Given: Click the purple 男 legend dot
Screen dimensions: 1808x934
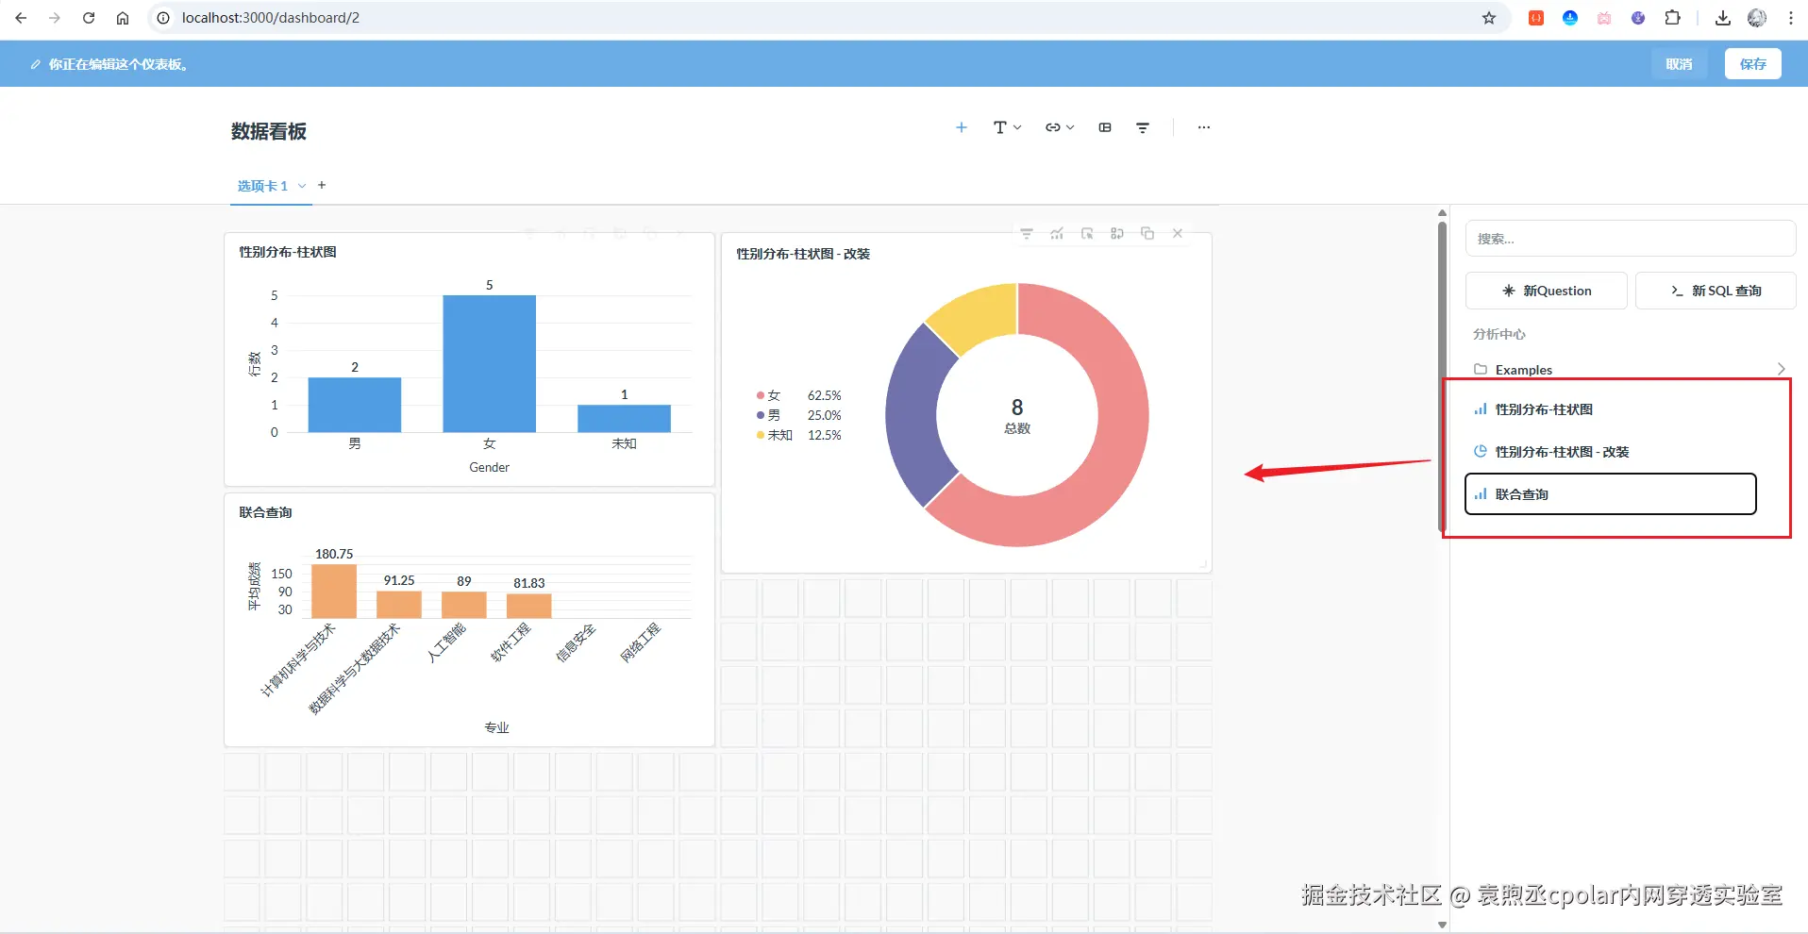Looking at the screenshot, I should click(761, 415).
